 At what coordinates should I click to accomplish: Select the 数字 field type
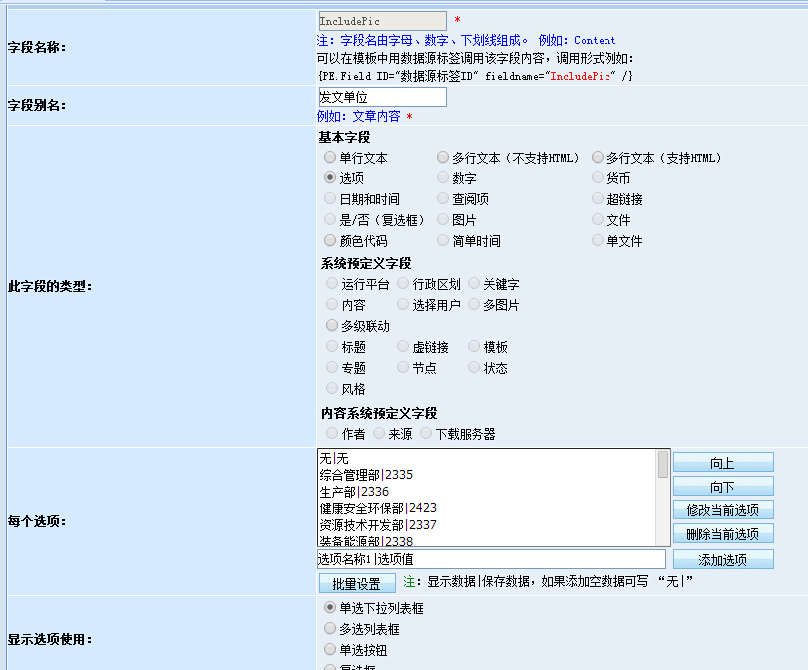tap(443, 178)
